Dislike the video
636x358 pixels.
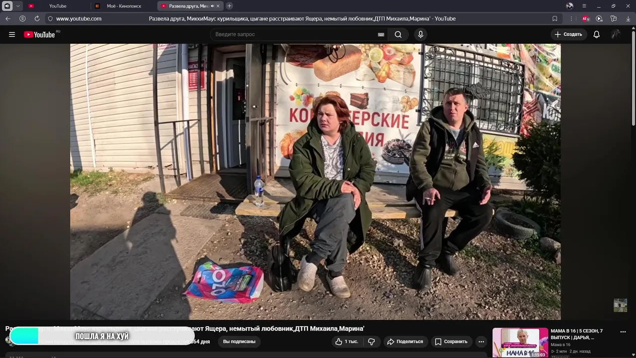pos(371,342)
